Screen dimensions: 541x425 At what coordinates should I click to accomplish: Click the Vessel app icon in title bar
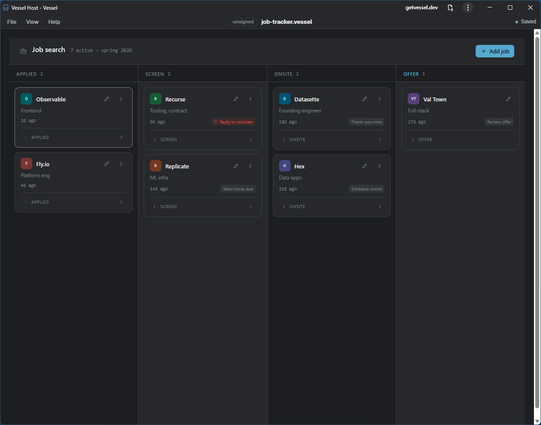[x=6, y=7]
